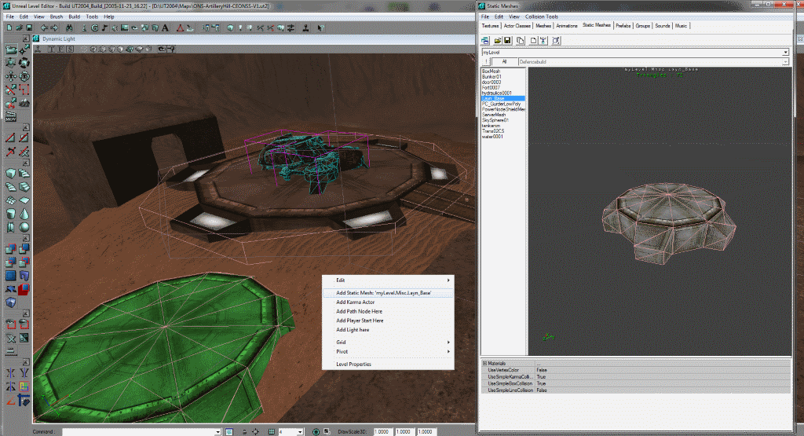
Task: Click the open package icon in Static Meshes
Action: [x=497, y=39]
